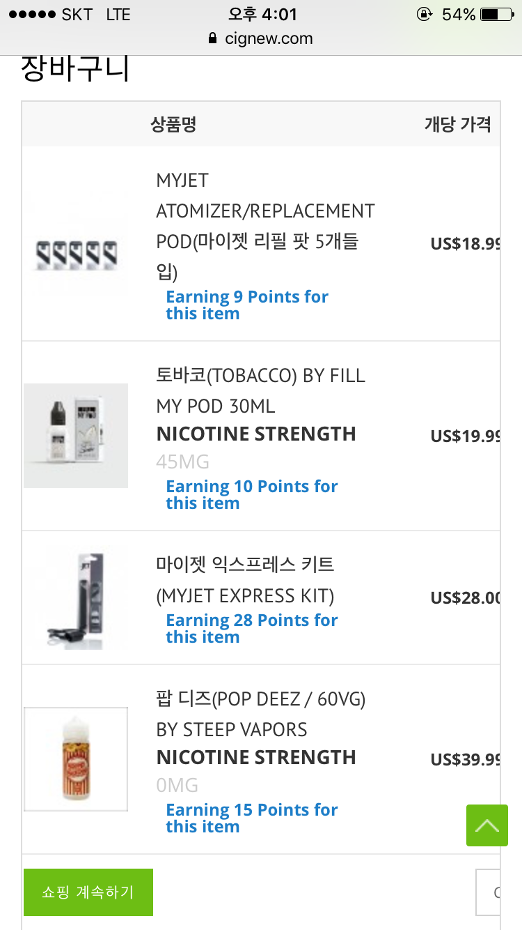Open the Tobacco Fill My Pod image
522x930 pixels.
(x=76, y=436)
